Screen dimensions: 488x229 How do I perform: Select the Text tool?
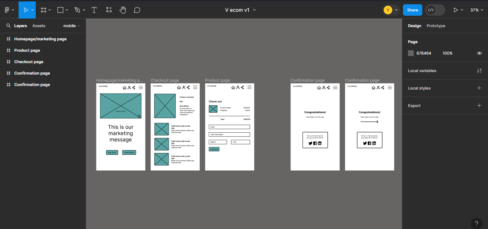(94, 10)
